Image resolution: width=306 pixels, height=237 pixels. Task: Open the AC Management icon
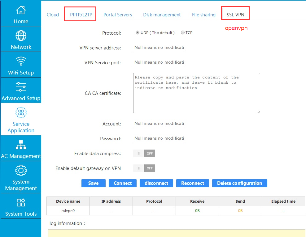(21, 145)
